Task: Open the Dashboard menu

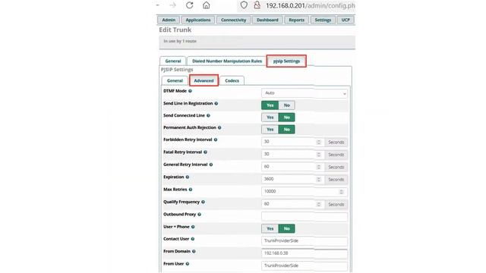Action: click(x=267, y=20)
